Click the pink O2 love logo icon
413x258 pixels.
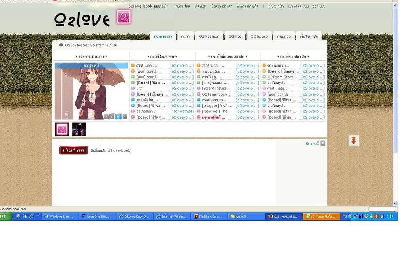[123, 17]
